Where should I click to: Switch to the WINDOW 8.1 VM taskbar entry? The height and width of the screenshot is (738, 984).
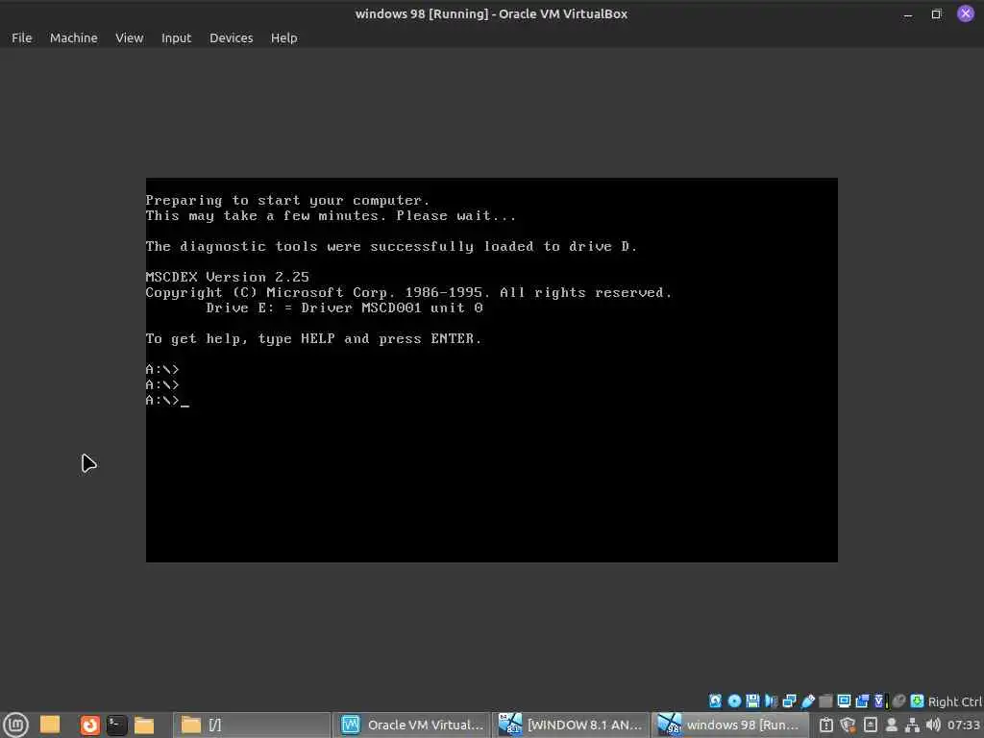click(x=571, y=725)
